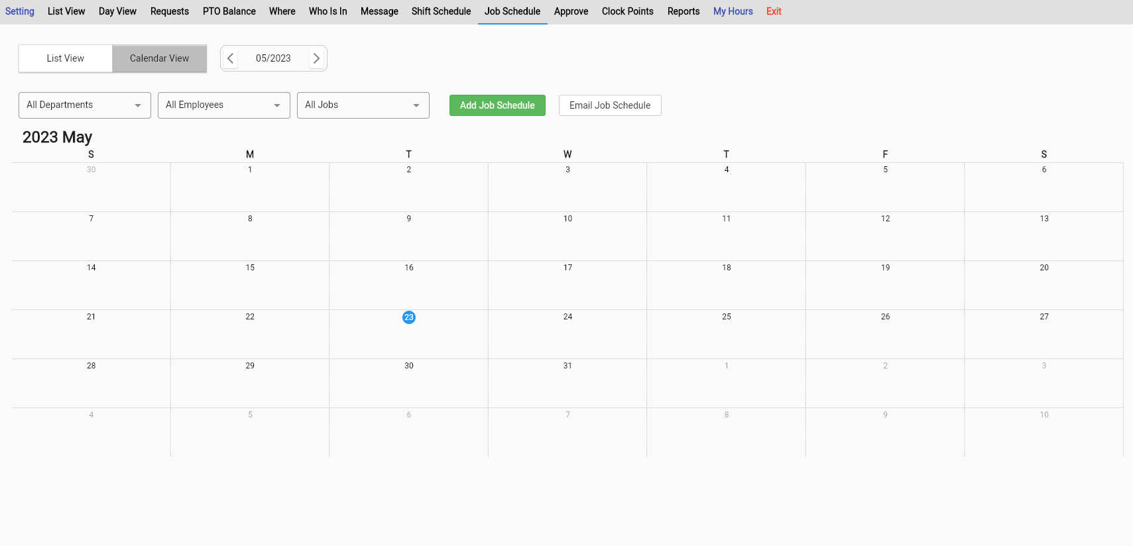1133x546 pixels.
Task: Open PTO Balance tab
Action: click(x=229, y=11)
